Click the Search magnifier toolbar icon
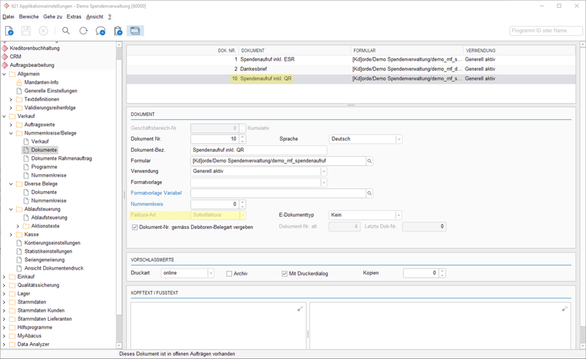This screenshot has width=586, height=359. click(66, 31)
